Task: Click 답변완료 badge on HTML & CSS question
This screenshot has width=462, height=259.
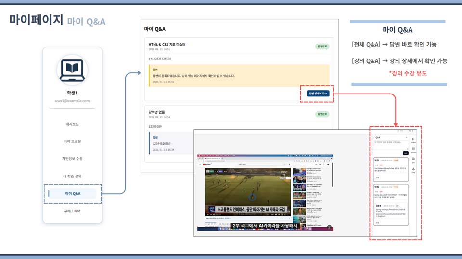Action: pyautogui.click(x=322, y=47)
